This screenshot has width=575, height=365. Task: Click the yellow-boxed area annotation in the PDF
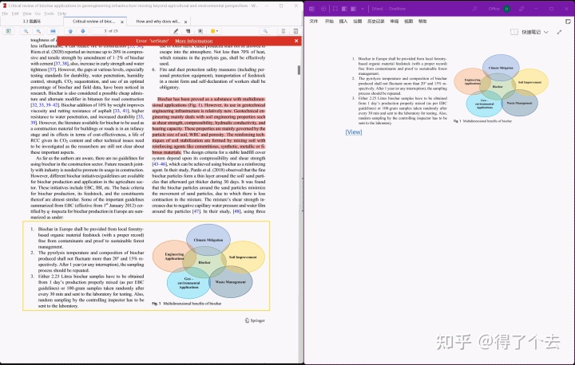click(146, 266)
